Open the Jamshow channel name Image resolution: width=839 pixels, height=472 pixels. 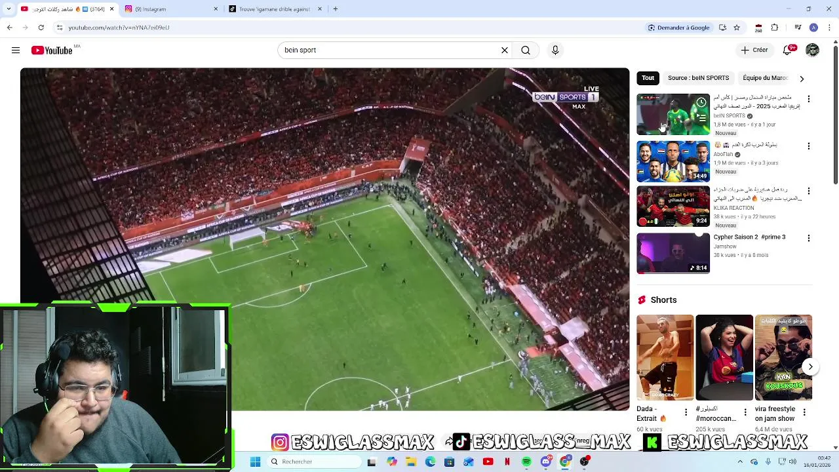pos(726,246)
